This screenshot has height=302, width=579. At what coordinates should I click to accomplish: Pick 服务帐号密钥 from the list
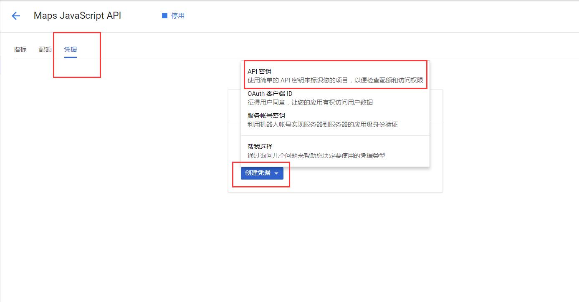(266, 115)
